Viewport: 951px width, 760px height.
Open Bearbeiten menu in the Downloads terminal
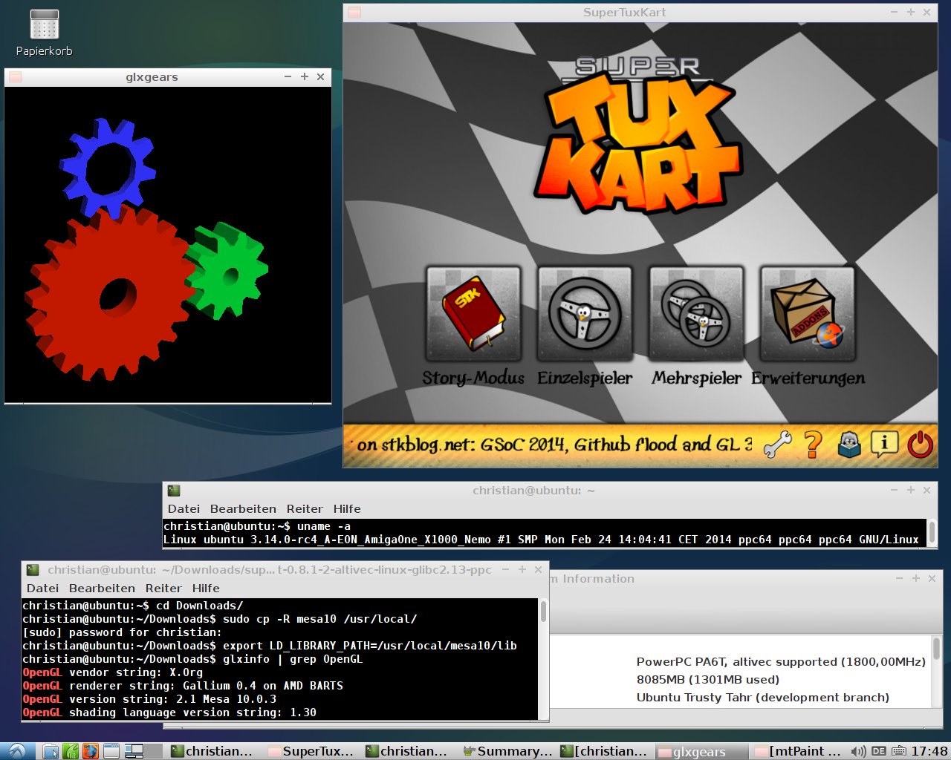[102, 589]
